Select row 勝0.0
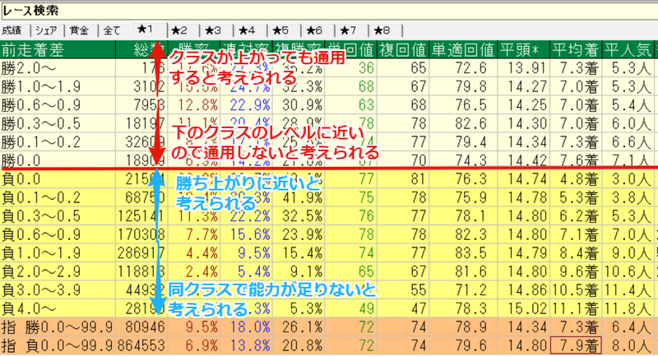This screenshot has width=658, height=356. pos(329,160)
